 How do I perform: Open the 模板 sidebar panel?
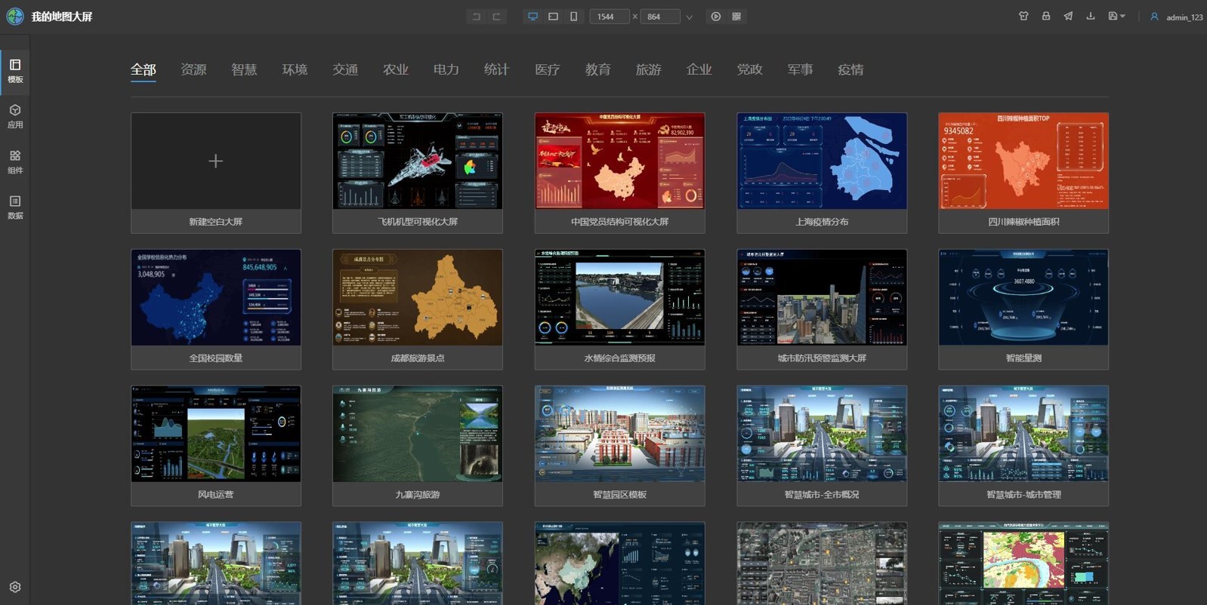tap(15, 71)
